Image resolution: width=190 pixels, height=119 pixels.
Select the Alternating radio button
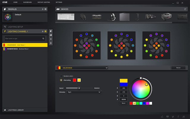coord(61,80)
